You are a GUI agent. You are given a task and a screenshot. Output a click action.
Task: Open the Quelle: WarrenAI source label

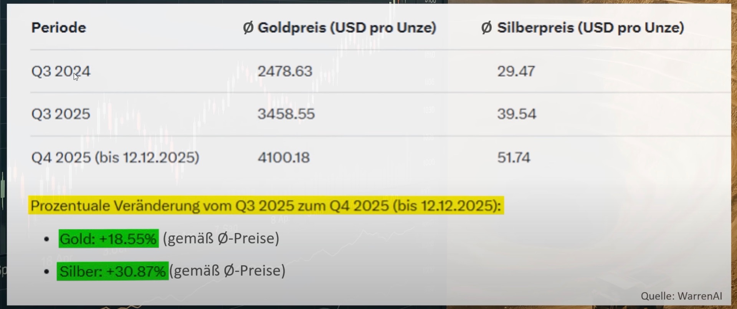point(681,296)
